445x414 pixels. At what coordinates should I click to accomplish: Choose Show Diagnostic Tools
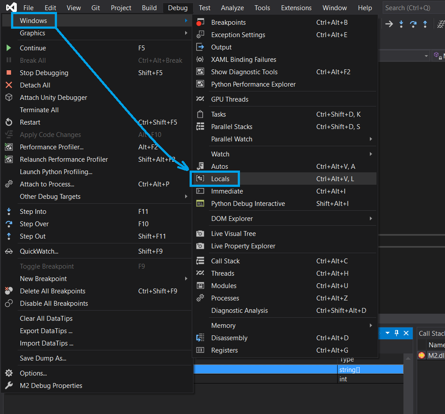(285, 72)
